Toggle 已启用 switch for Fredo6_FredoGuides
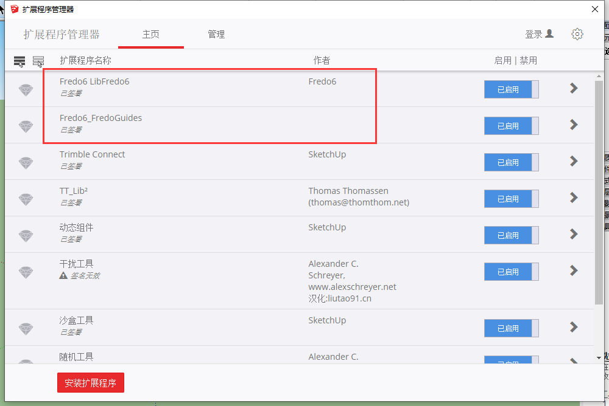The height and width of the screenshot is (406, 609). [x=511, y=126]
